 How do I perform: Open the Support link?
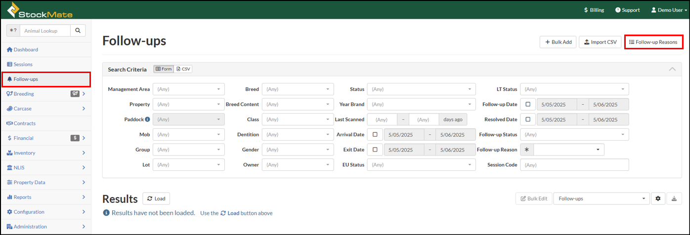(627, 10)
